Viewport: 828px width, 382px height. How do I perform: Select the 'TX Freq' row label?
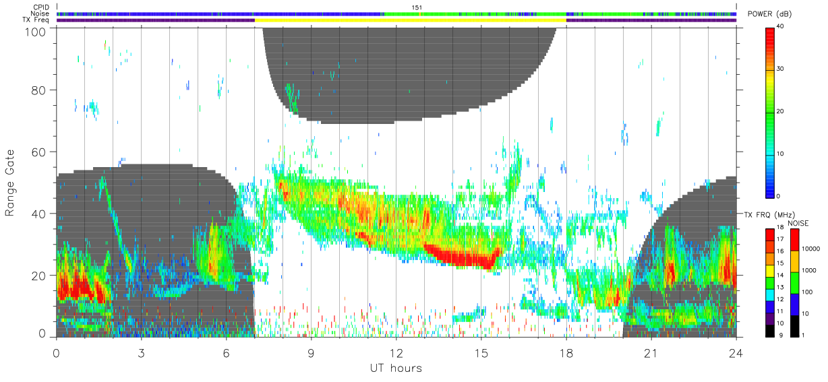point(36,20)
